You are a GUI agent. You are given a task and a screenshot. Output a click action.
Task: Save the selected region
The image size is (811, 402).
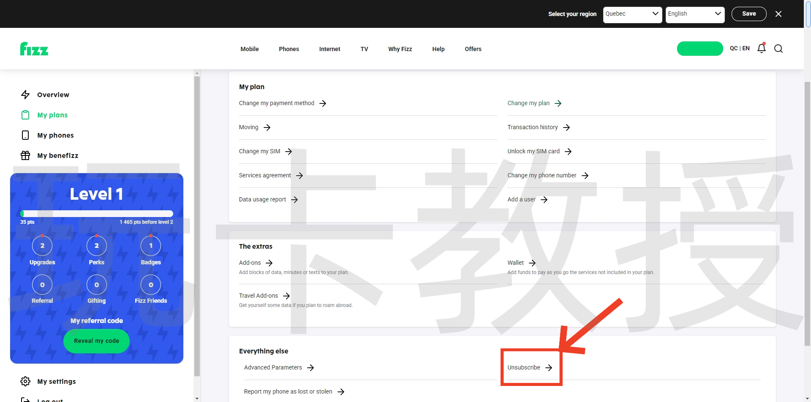pyautogui.click(x=748, y=14)
